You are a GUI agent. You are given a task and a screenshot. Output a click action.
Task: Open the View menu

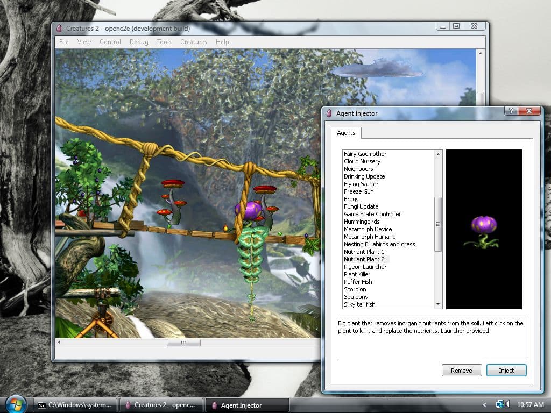84,42
